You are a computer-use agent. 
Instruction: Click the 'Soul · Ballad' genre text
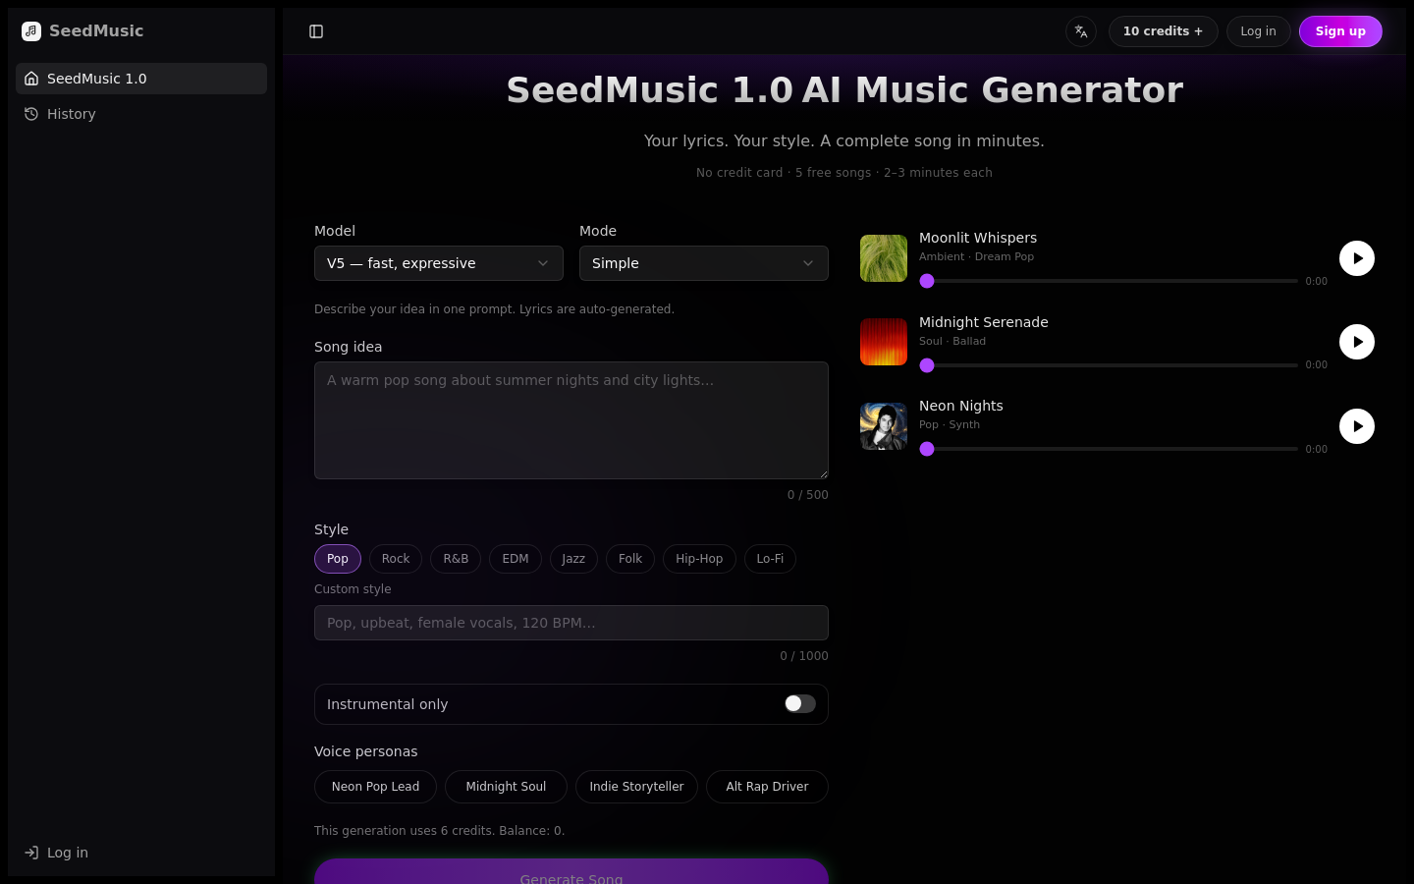point(952,341)
